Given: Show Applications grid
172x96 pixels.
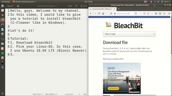Looking at the screenshot, I should [2, 94].
